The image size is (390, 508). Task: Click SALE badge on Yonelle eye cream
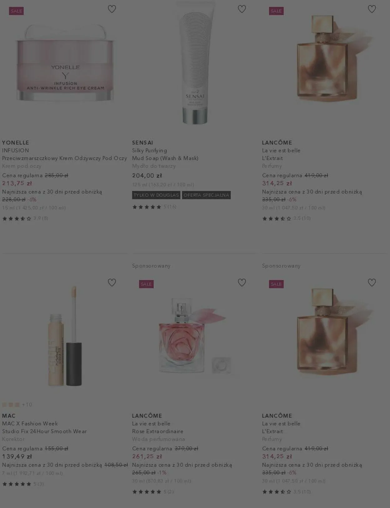(x=16, y=11)
